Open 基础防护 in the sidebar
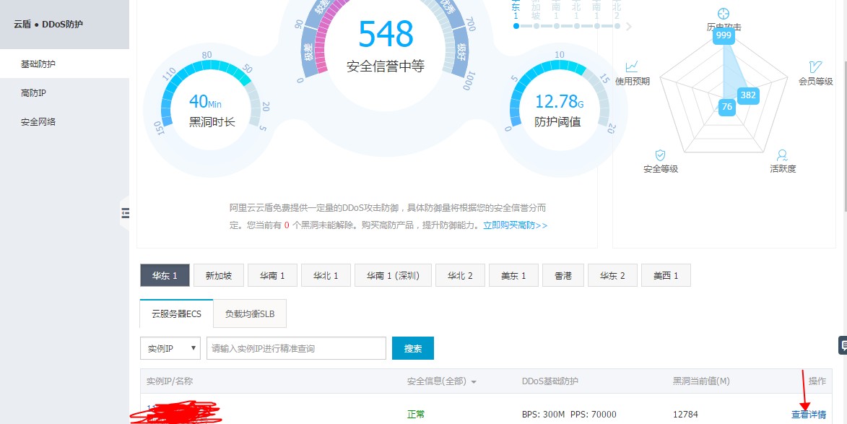 click(65, 64)
